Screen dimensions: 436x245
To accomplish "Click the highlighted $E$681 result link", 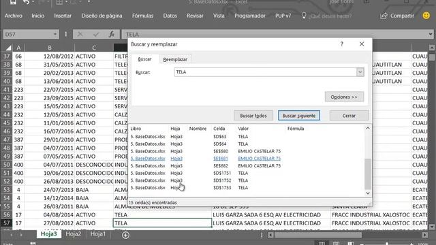I will click(221, 159).
